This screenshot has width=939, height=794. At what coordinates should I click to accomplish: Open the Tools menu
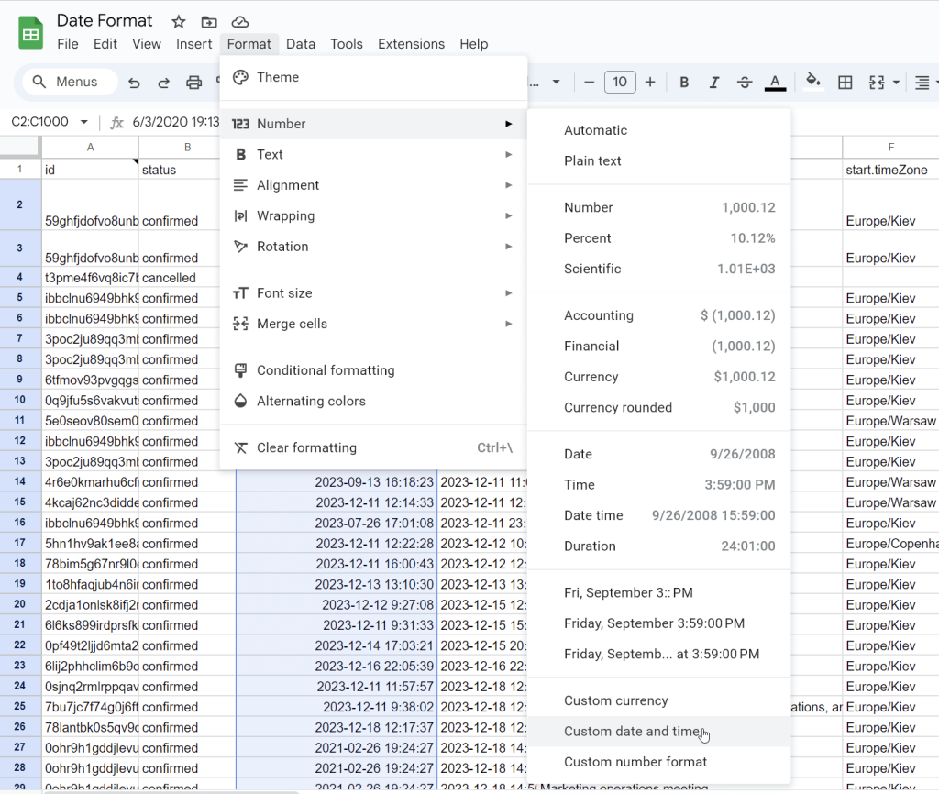347,44
